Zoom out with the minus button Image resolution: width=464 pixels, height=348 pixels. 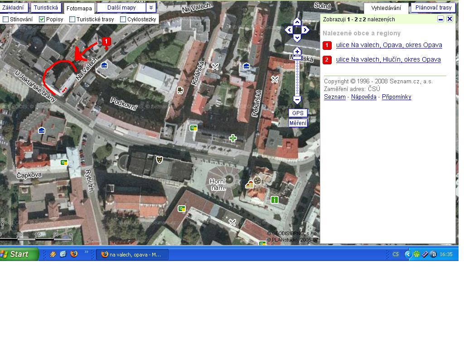coord(297,100)
